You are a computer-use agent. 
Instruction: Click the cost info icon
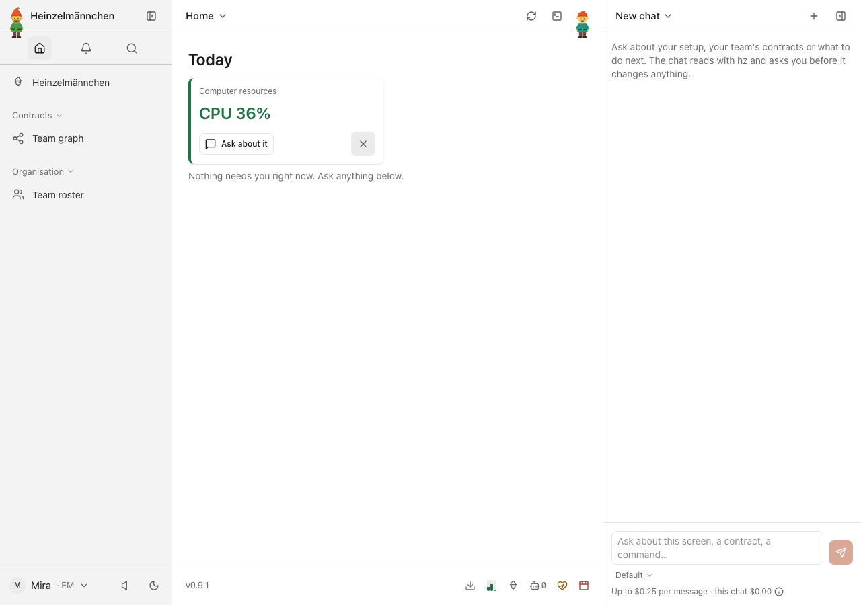pos(779,592)
